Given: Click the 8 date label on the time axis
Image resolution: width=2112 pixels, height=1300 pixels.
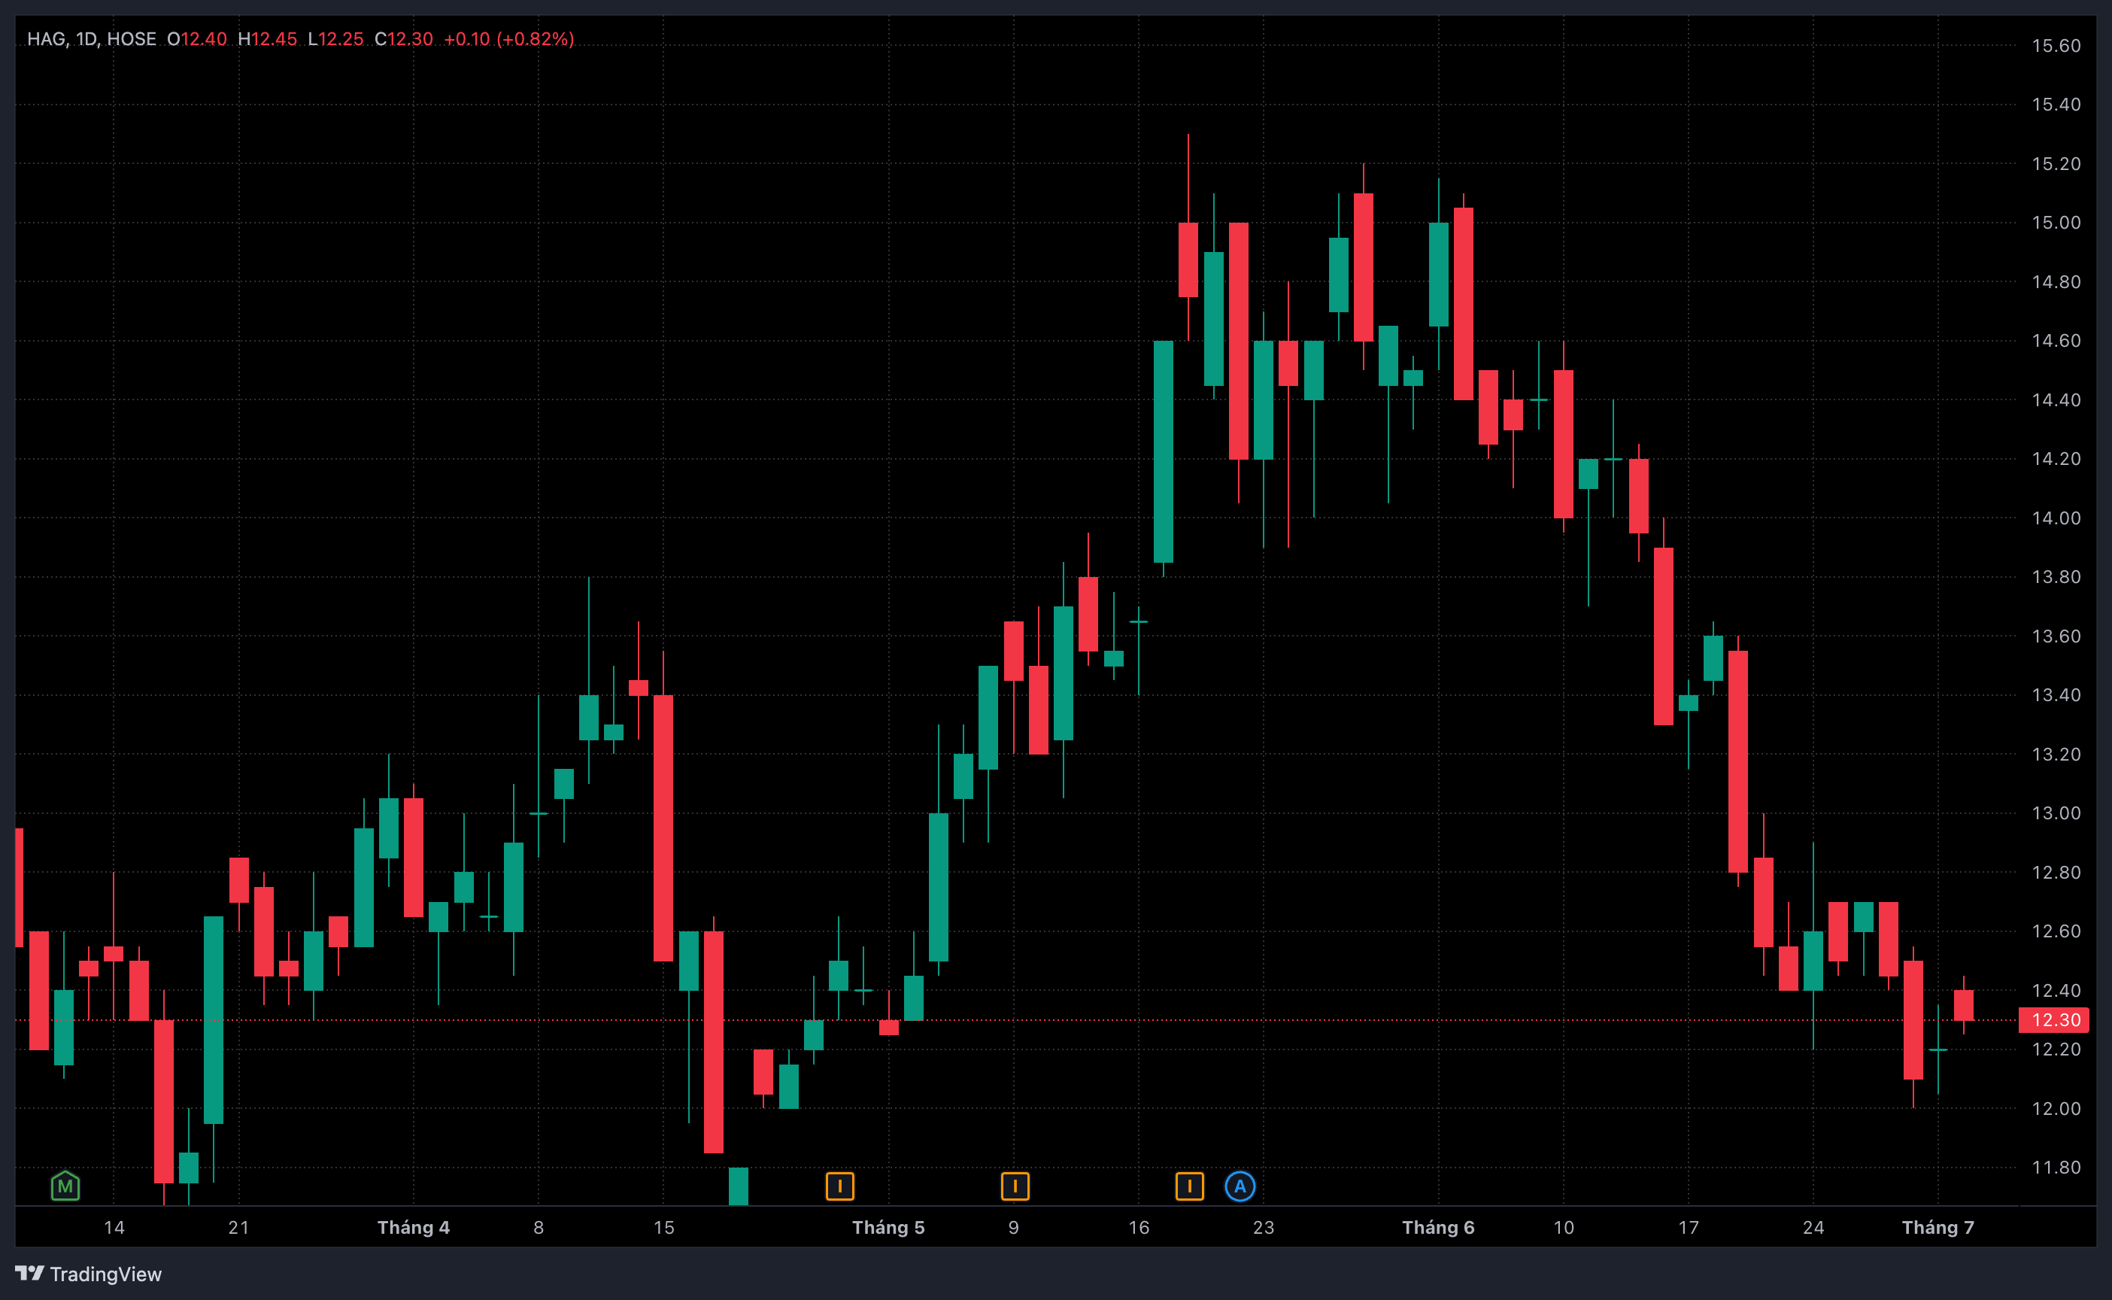Looking at the screenshot, I should (539, 1227).
